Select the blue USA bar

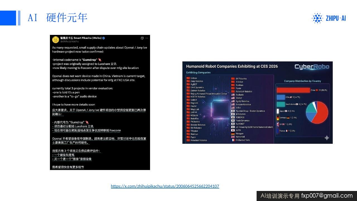(x=281, y=97)
